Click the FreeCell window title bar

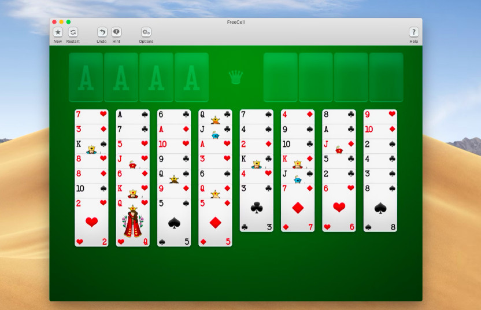coord(236,22)
